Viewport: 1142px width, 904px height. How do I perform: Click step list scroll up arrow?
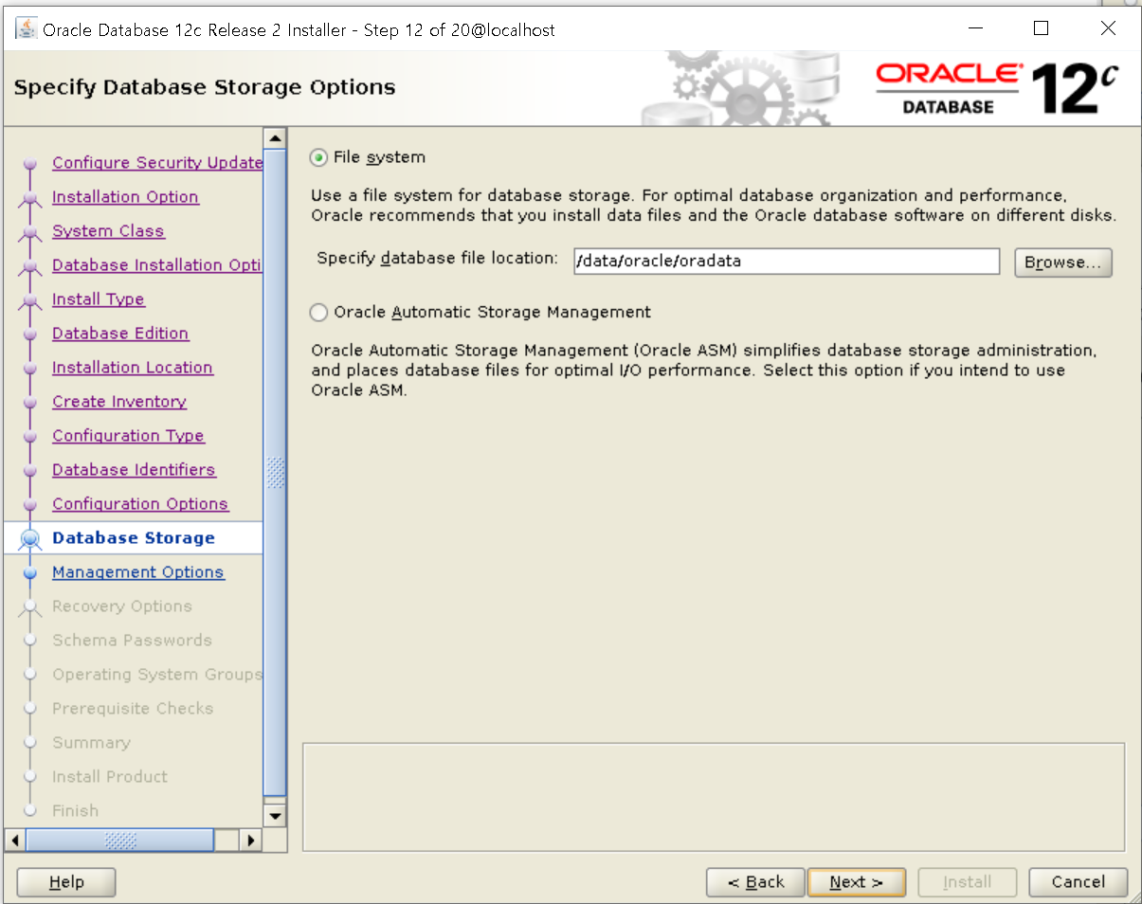[x=275, y=139]
